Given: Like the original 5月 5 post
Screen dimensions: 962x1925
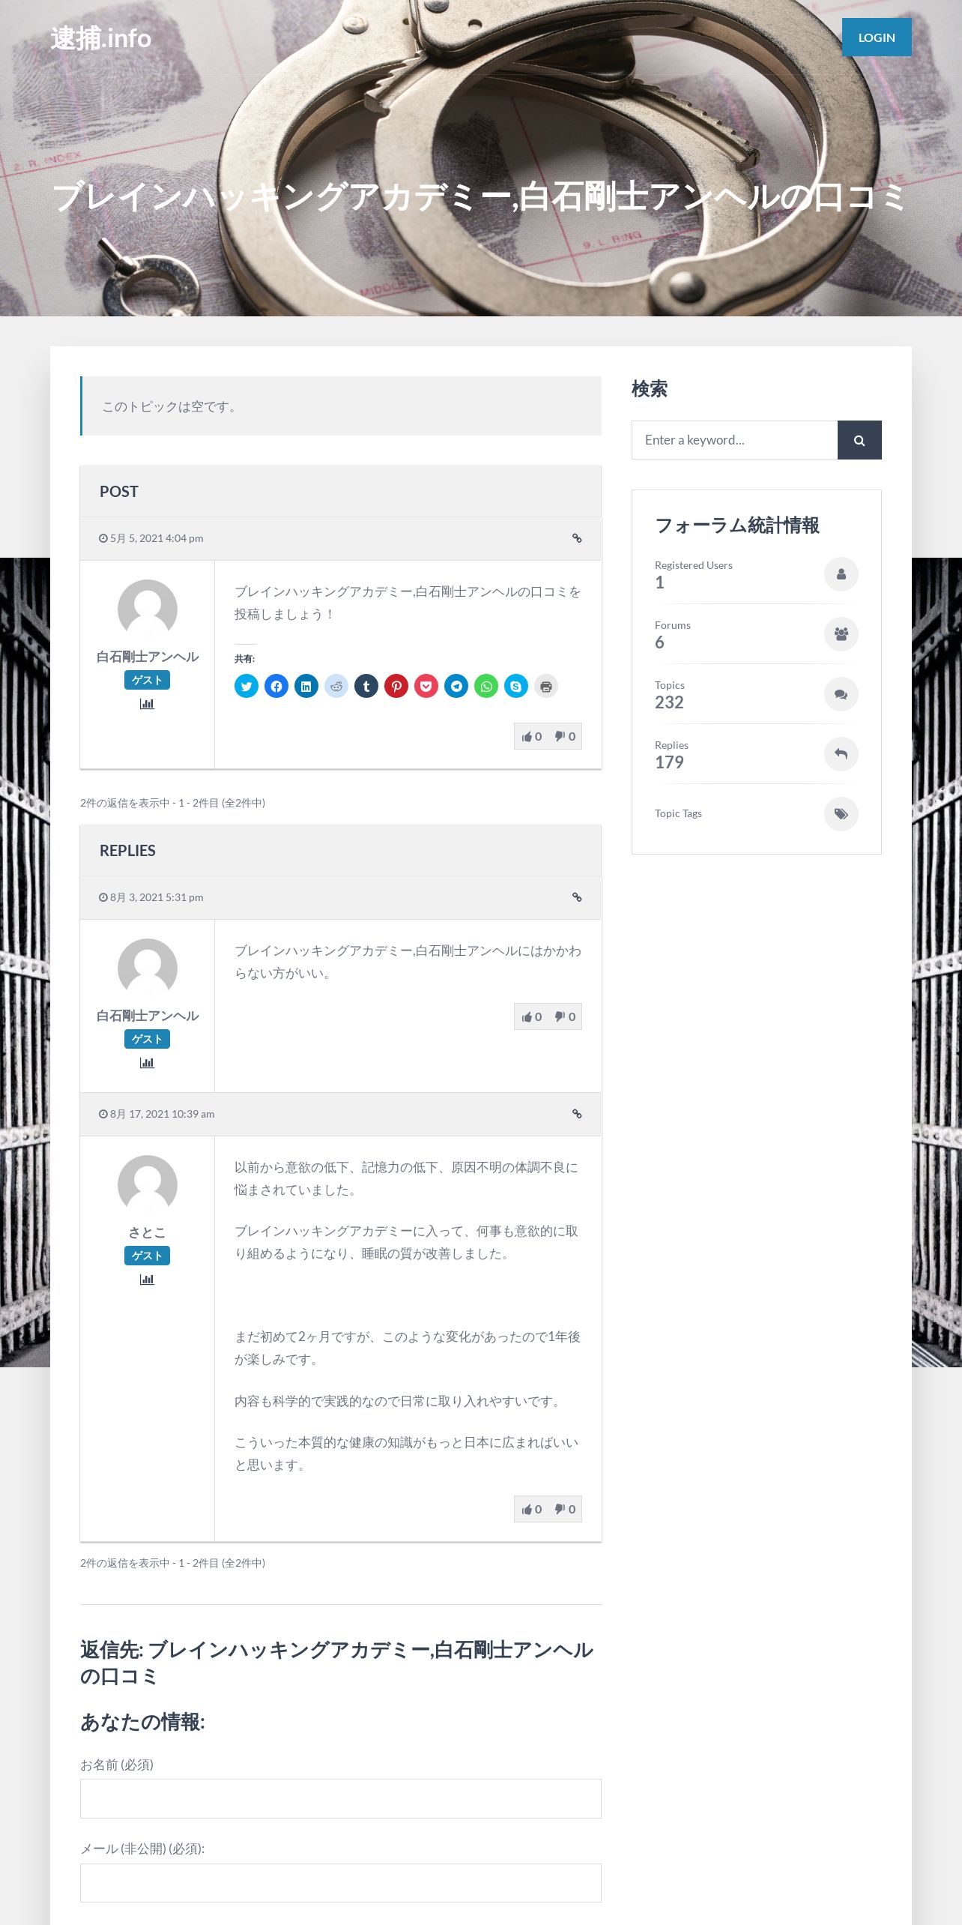Looking at the screenshot, I should (532, 736).
